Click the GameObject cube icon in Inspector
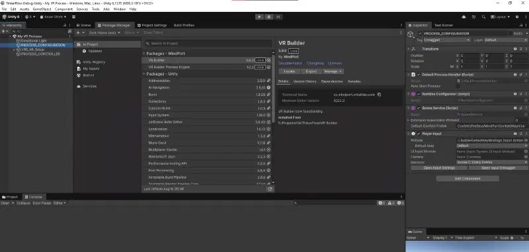Image resolution: width=529 pixels, height=252 pixels. pyautogui.click(x=411, y=34)
